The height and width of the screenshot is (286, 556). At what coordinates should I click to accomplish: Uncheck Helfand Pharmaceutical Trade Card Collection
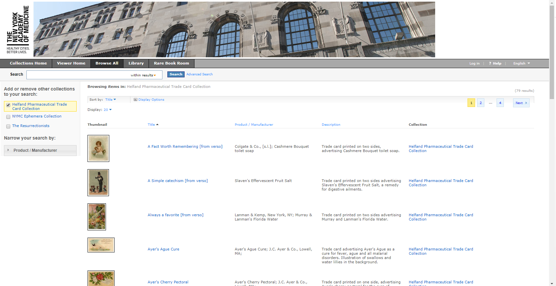coord(8,105)
